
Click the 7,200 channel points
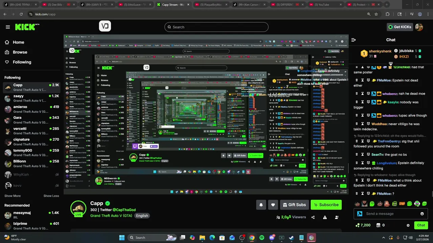click(363, 225)
